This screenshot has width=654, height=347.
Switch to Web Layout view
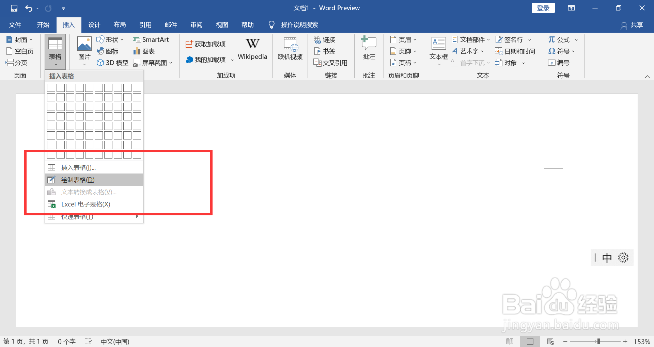(550, 341)
